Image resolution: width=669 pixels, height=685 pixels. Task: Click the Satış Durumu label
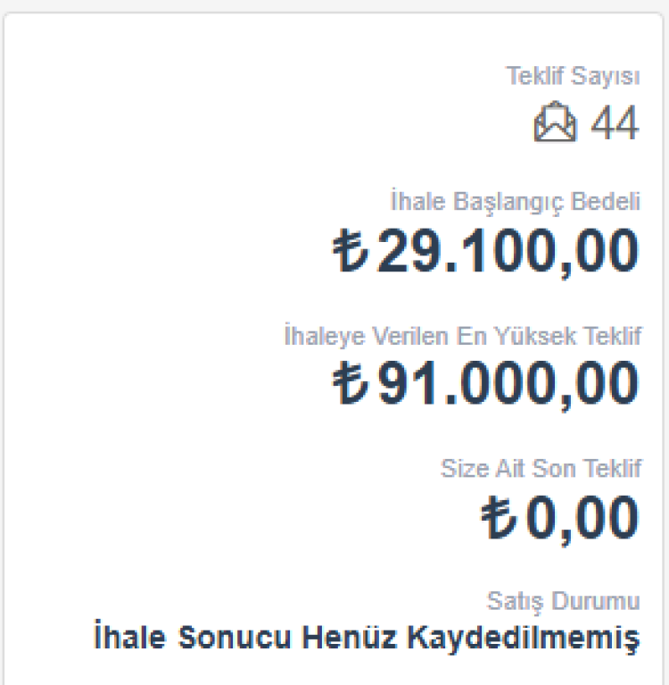563,601
